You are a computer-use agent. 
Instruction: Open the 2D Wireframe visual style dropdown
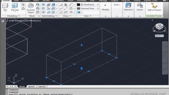88,5
